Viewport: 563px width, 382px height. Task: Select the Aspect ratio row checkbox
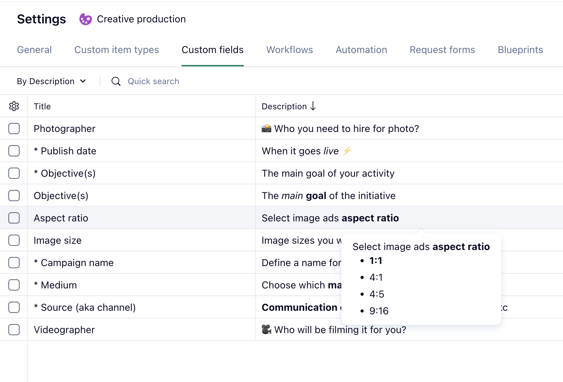(14, 218)
